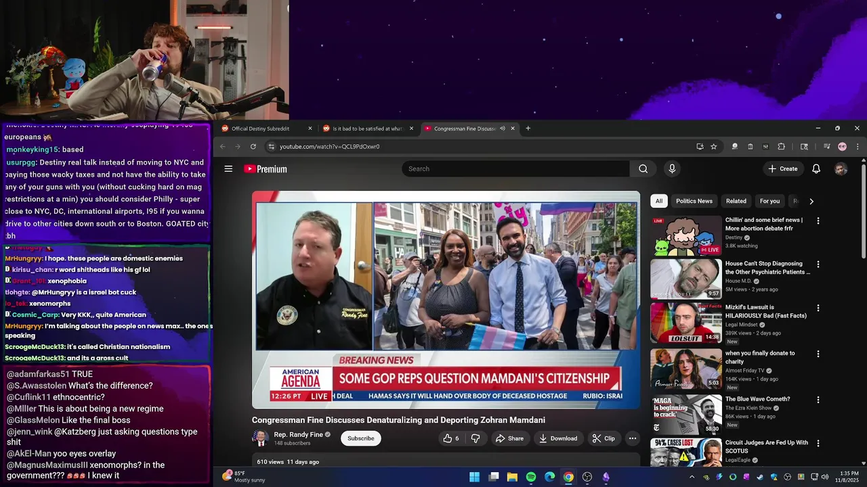The height and width of the screenshot is (487, 867).
Task: Open Windows Start menu
Action: click(475, 477)
